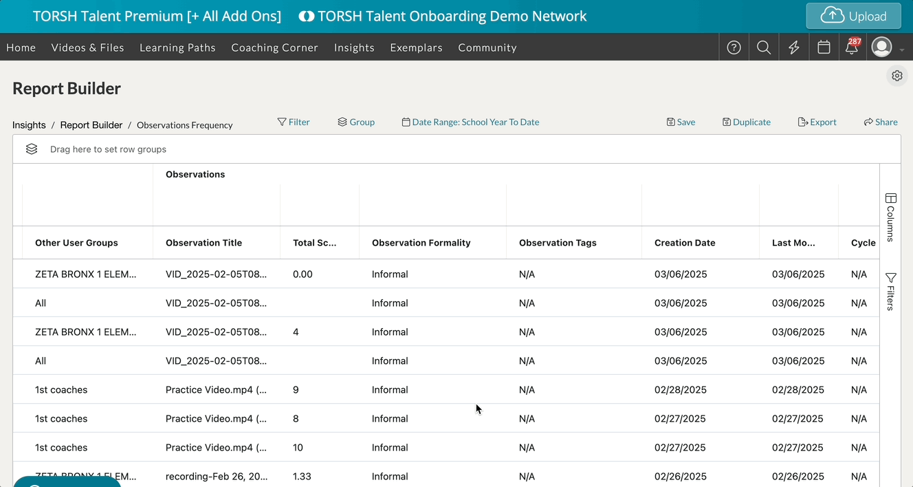Open the Group options
Viewport: 913px width, 487px height.
point(356,122)
